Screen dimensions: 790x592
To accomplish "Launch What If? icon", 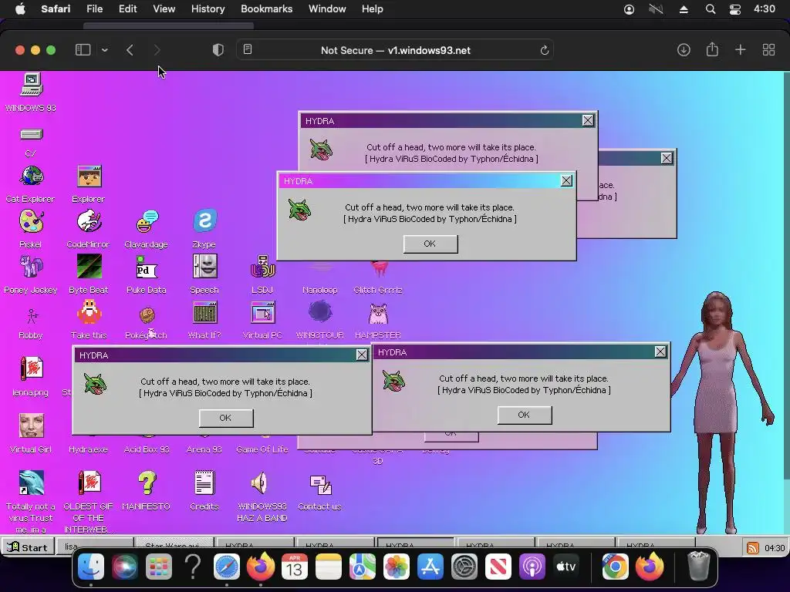I will (x=204, y=312).
